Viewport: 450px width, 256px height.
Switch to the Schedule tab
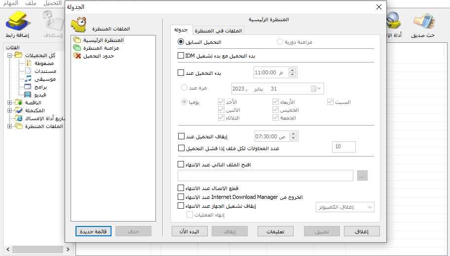(x=181, y=30)
